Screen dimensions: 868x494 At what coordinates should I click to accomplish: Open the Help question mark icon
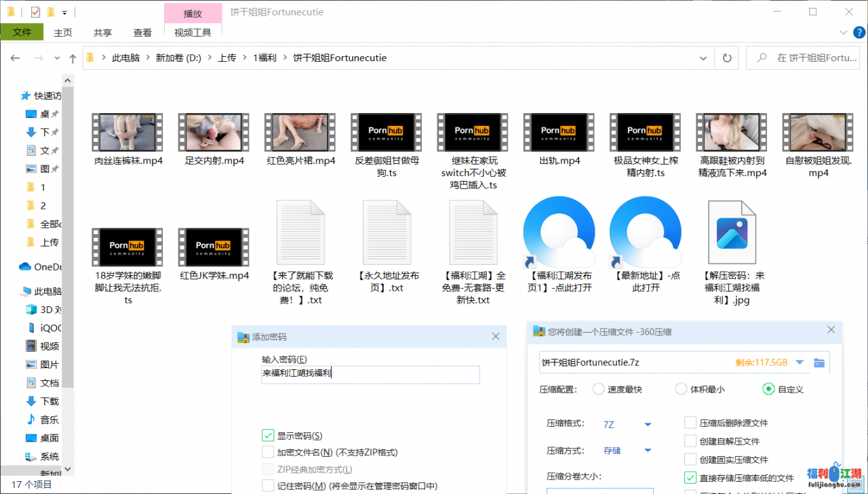pos(859,33)
